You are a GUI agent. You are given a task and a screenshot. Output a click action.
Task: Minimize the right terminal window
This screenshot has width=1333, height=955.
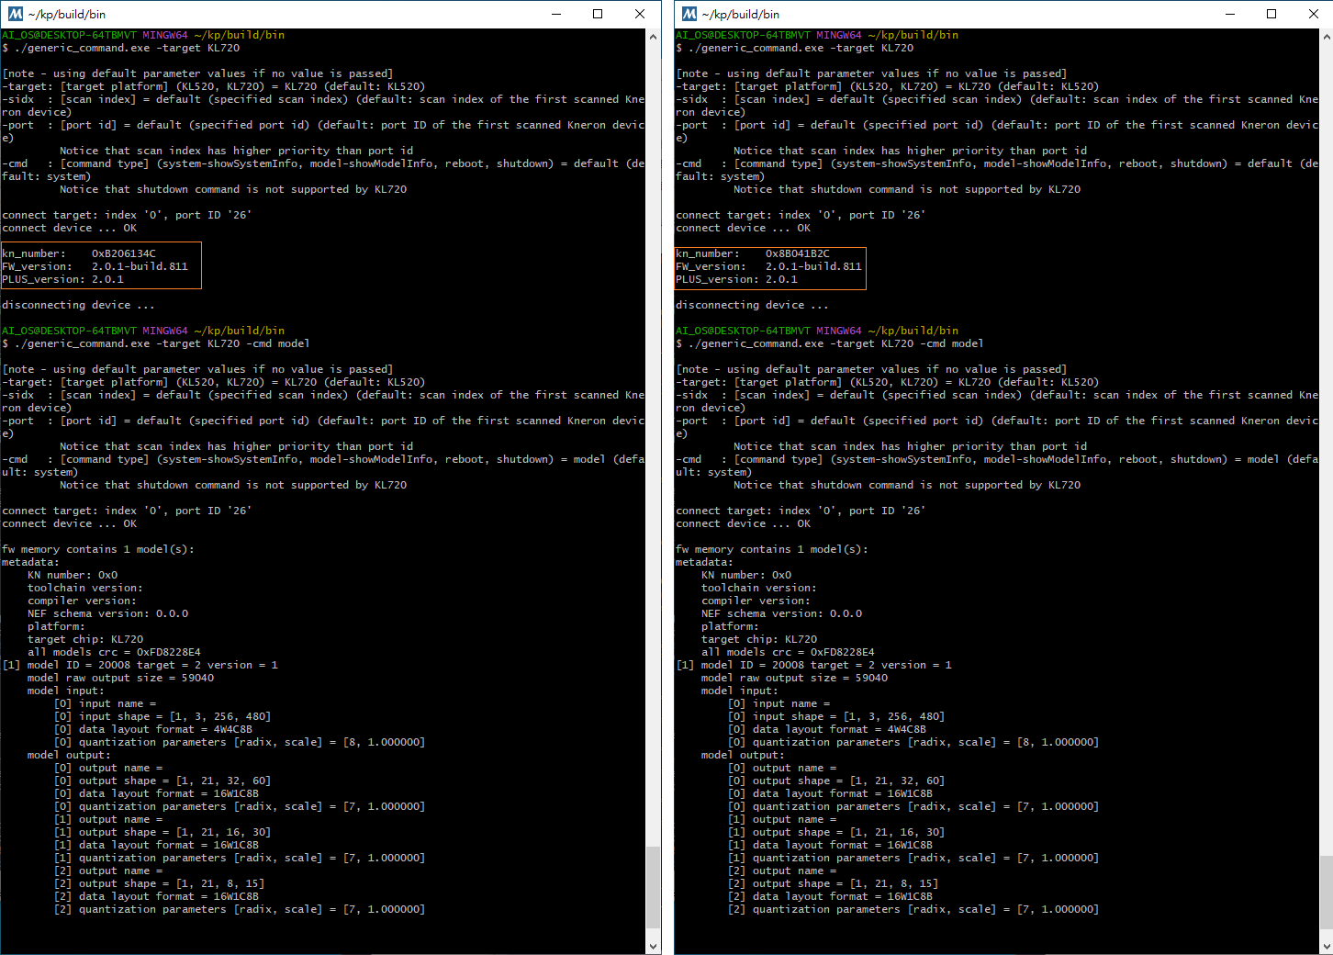click(1229, 14)
